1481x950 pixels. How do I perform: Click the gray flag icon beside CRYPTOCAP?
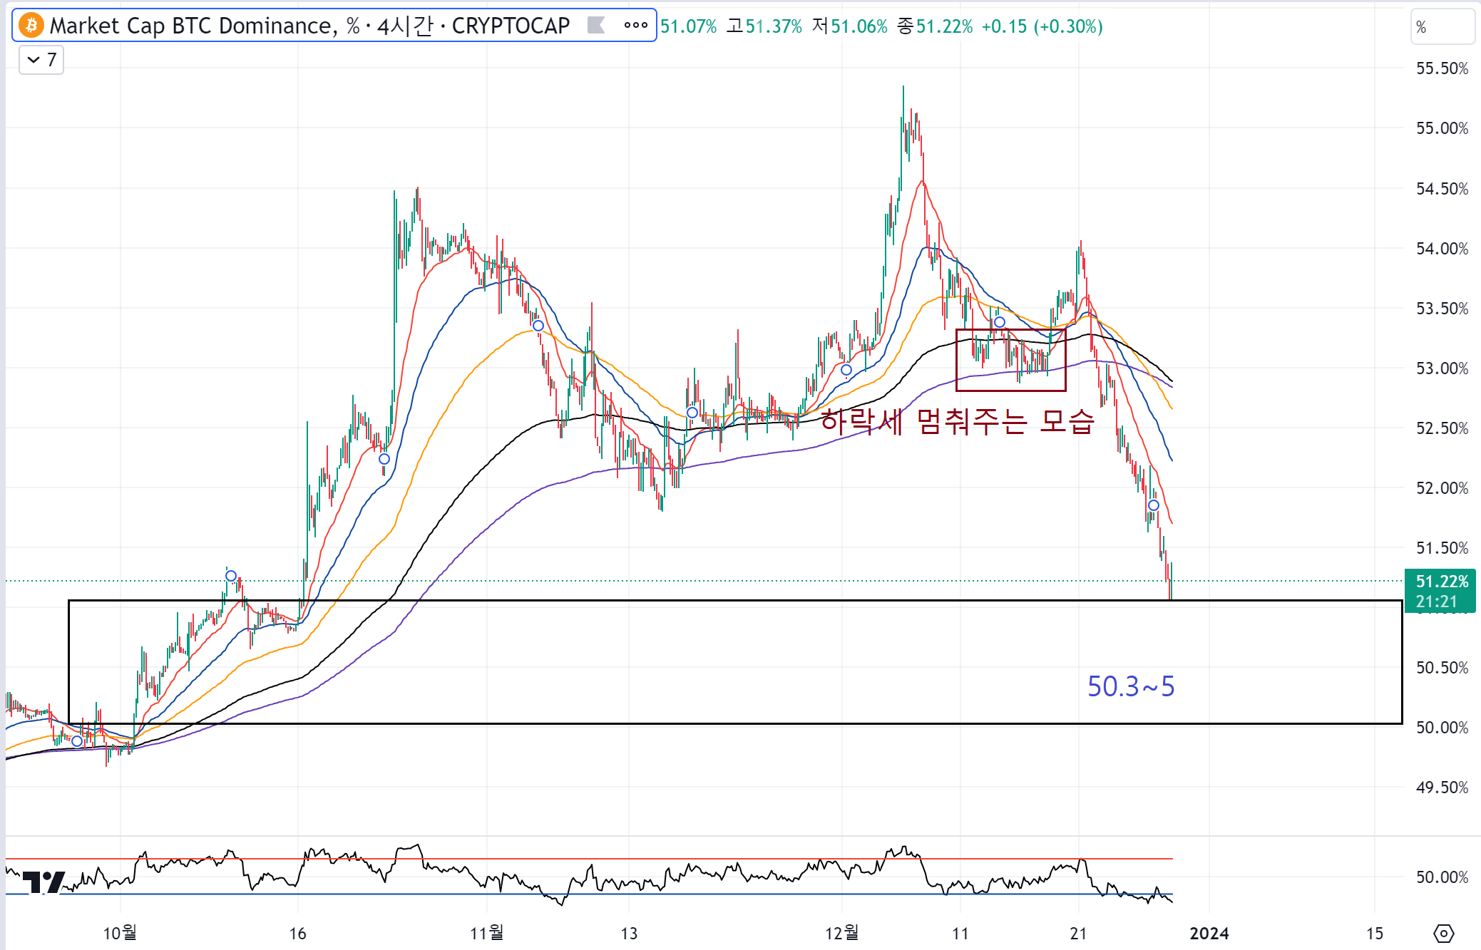tap(595, 26)
